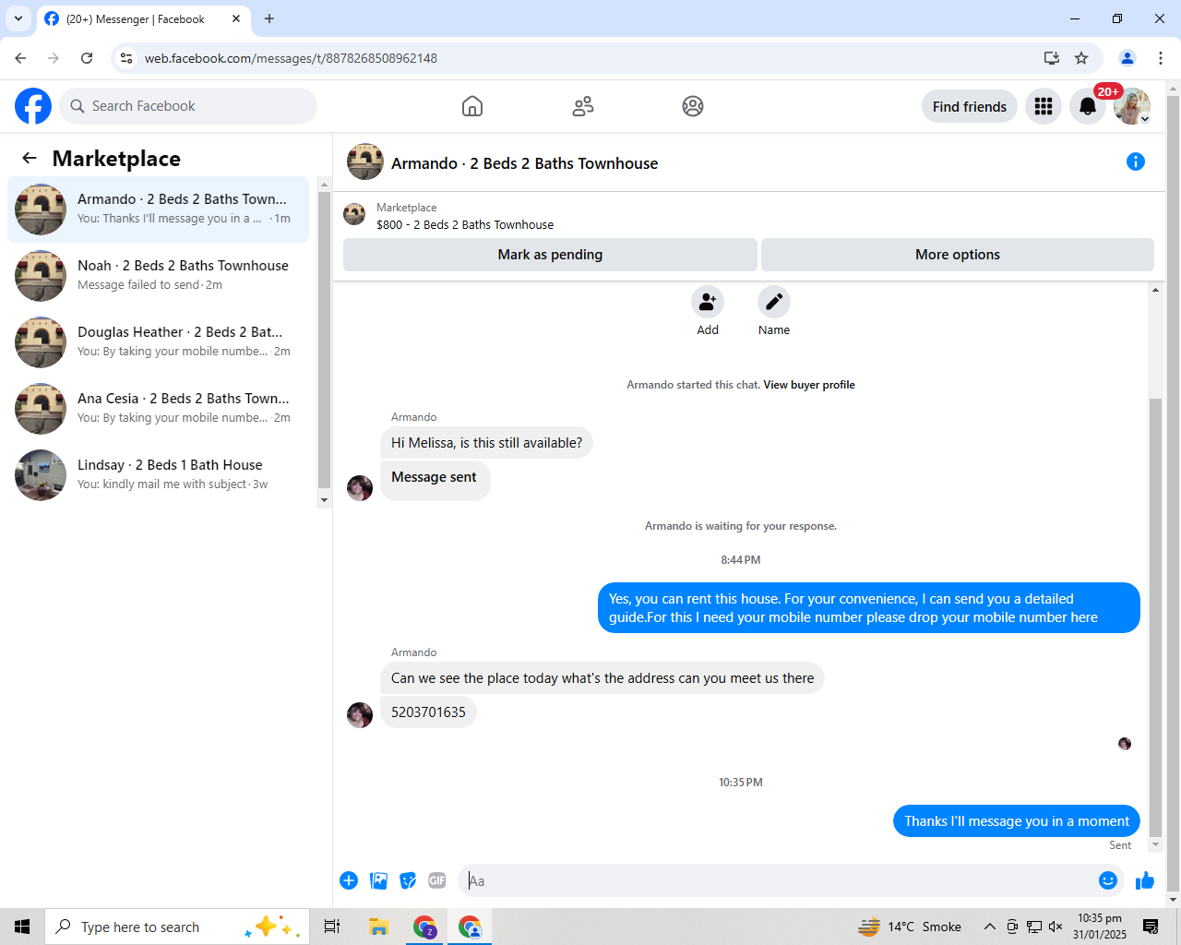The height and width of the screenshot is (945, 1181).
Task: Click the message showing 5203701635
Action: pos(428,712)
